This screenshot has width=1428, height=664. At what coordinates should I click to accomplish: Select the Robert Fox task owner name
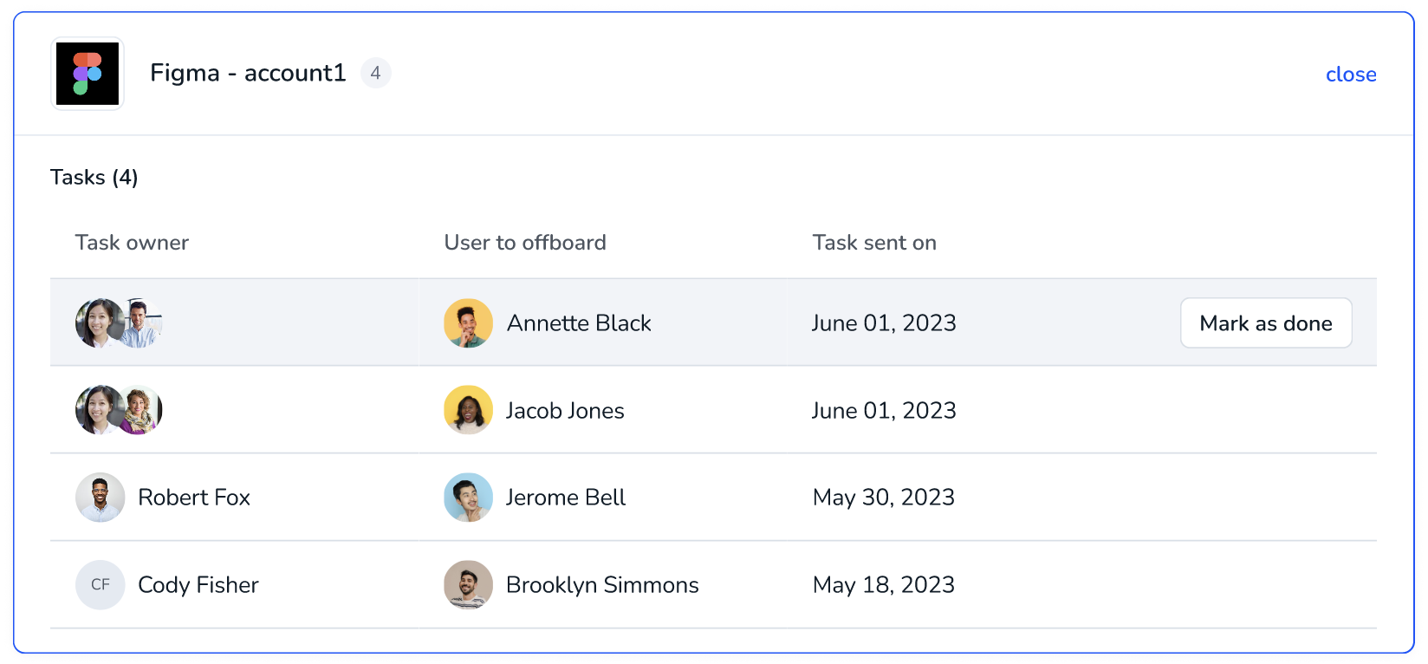click(194, 498)
